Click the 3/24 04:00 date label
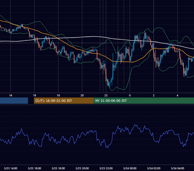The height and width of the screenshot is (171, 194). click(x=177, y=168)
